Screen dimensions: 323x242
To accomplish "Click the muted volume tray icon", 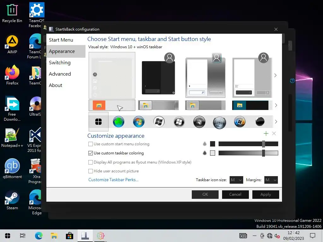I will 277,236.
